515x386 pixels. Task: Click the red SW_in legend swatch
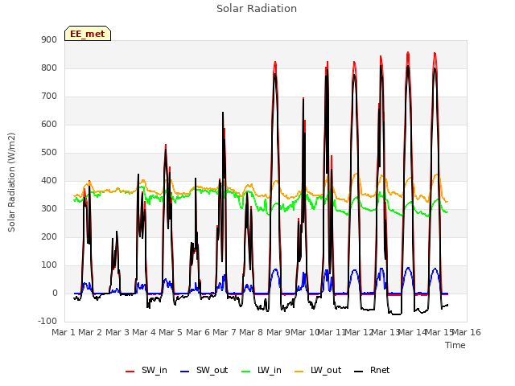130,372
